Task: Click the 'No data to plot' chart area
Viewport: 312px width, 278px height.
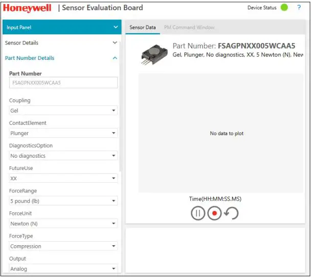Action: coord(221,133)
